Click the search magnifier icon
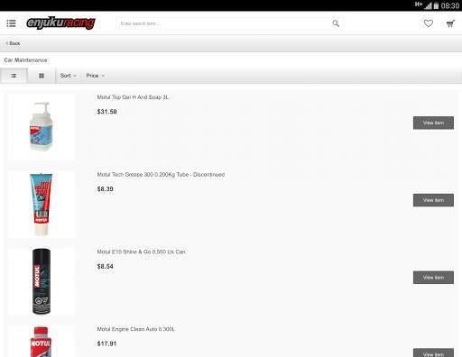462x357 pixels. [x=336, y=23]
